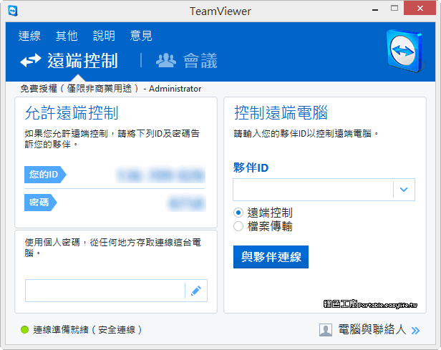The height and width of the screenshot is (350, 441).
Task: Click the TeamViewer title bar app icon
Action: click(x=13, y=11)
